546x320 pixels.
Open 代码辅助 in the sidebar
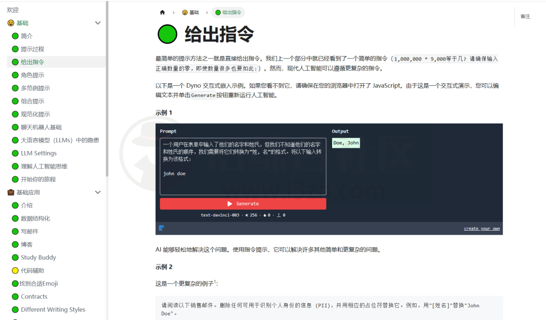[x=32, y=271]
